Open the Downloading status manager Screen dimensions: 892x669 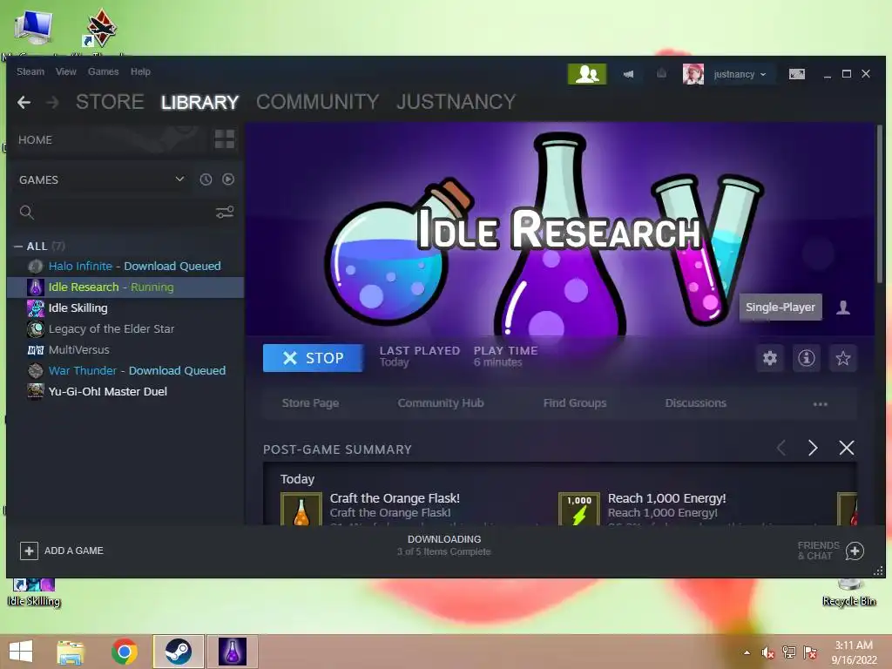443,545
